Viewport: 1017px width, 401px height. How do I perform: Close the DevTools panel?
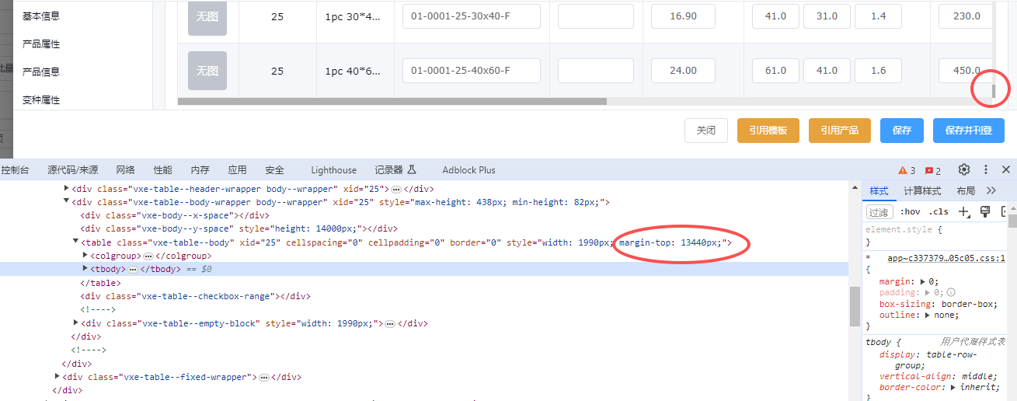point(1006,169)
